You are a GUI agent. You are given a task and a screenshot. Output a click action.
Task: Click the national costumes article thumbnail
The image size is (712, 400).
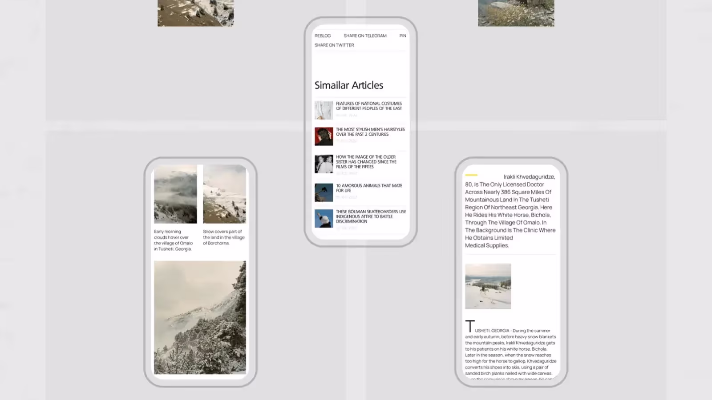(324, 110)
